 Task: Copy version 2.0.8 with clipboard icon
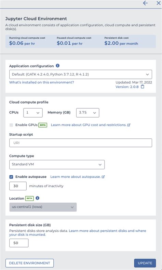(x=143, y=86)
